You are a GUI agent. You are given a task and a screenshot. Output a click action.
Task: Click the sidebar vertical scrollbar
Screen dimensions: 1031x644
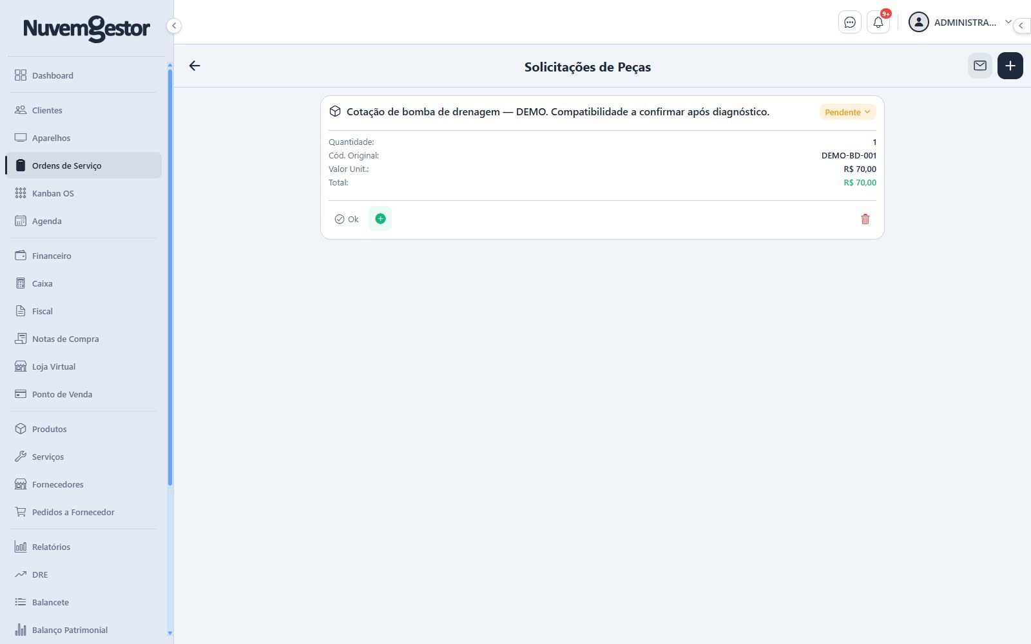pos(170,277)
